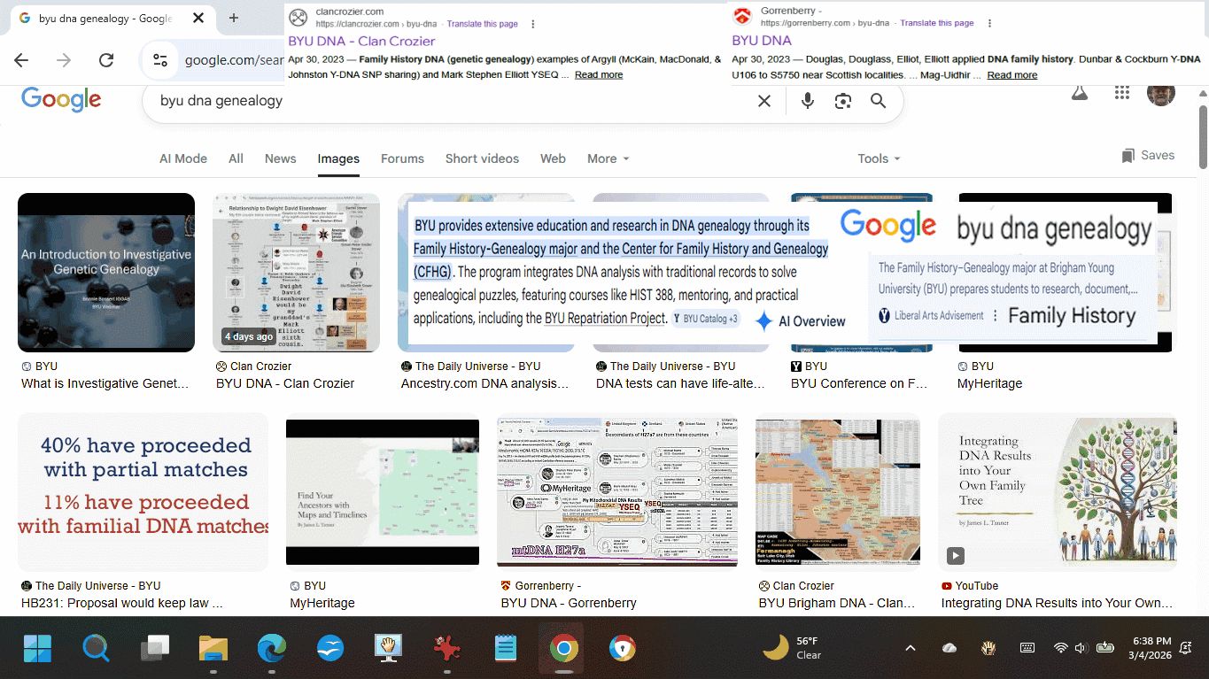Switch to the News tab

point(280,158)
